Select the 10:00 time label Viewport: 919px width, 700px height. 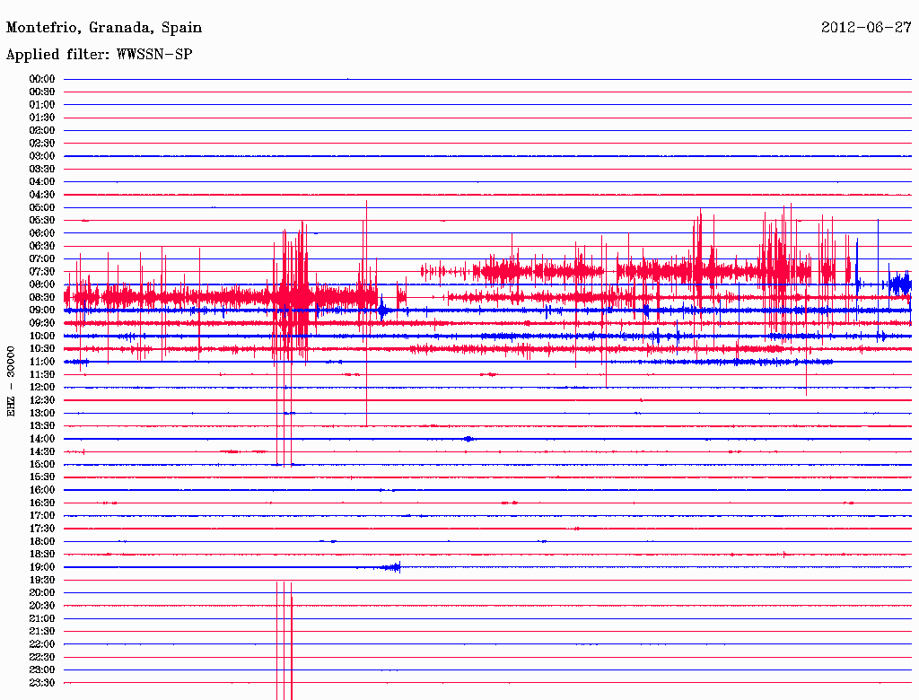coord(42,336)
